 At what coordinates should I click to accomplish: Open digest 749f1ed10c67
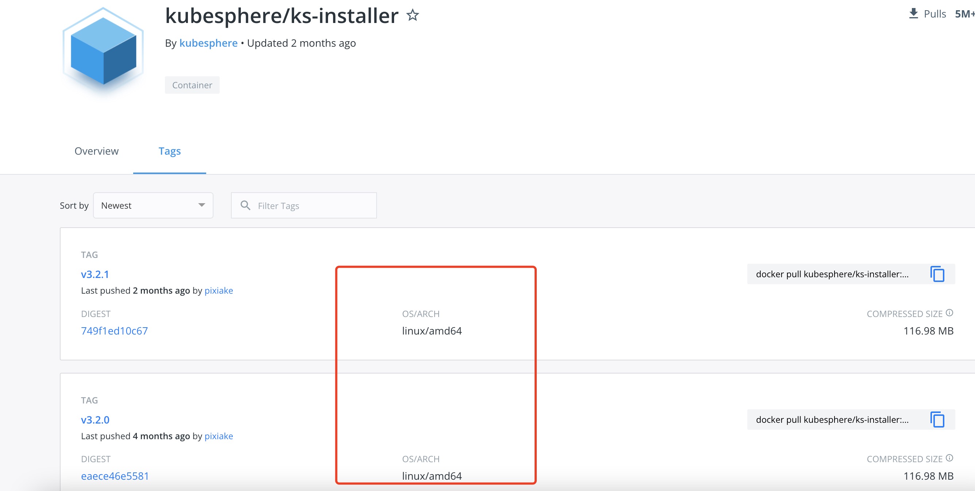pyautogui.click(x=114, y=330)
